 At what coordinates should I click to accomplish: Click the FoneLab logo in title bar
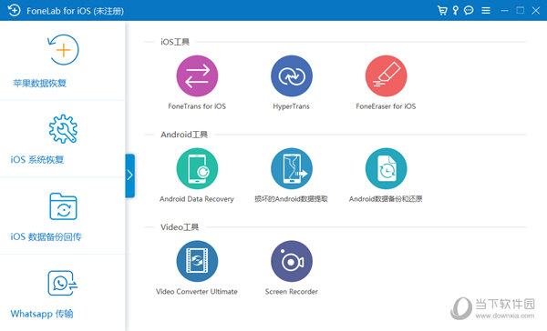pyautogui.click(x=14, y=10)
